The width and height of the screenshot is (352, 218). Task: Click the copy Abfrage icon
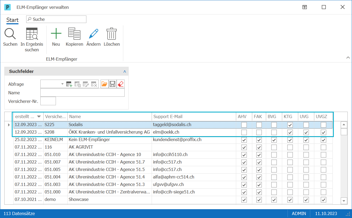coord(78,84)
